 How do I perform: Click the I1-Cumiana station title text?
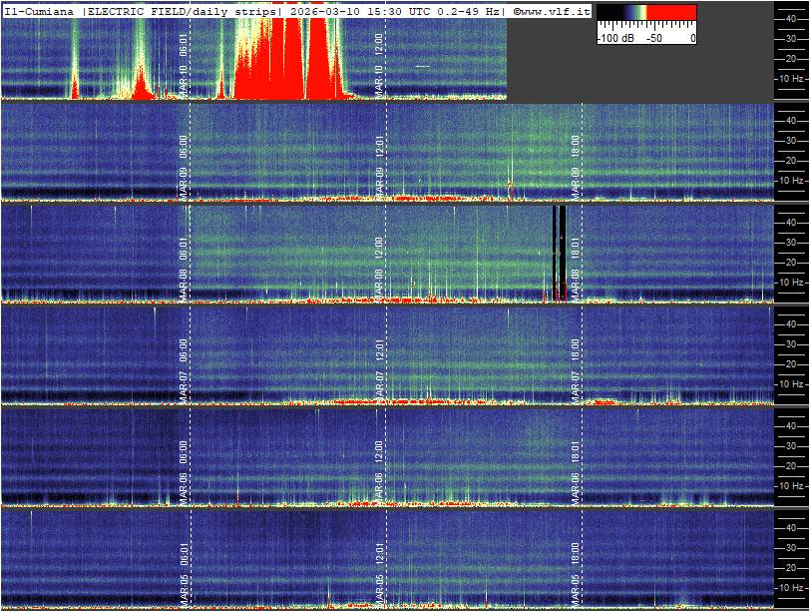pyautogui.click(x=40, y=11)
